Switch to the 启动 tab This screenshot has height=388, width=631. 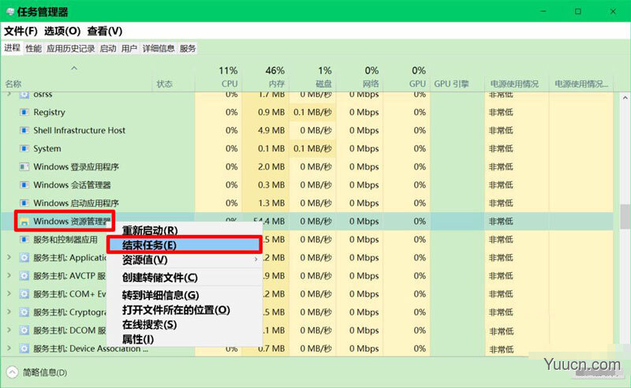108,49
